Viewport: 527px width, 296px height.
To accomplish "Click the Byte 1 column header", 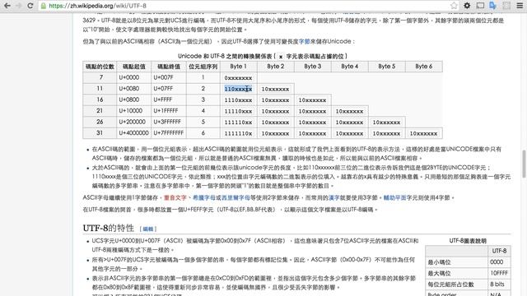I will pos(239,67).
